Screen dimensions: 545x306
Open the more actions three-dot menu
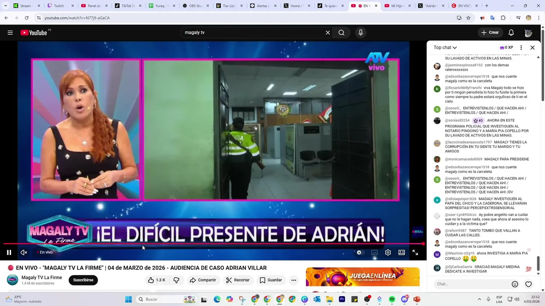(x=293, y=280)
